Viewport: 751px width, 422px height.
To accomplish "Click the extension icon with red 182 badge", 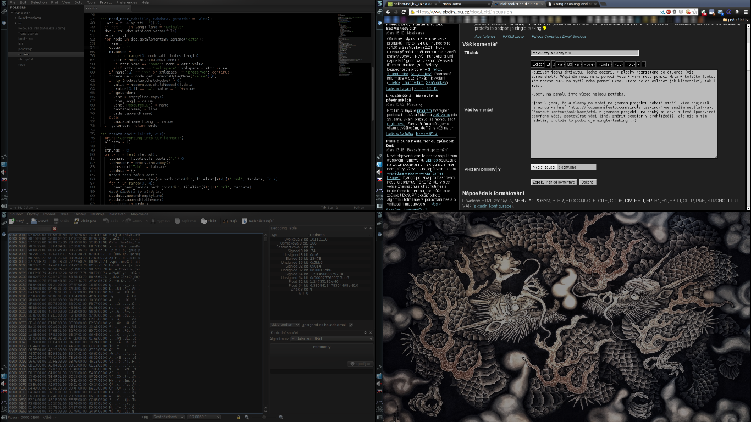I will tap(703, 12).
